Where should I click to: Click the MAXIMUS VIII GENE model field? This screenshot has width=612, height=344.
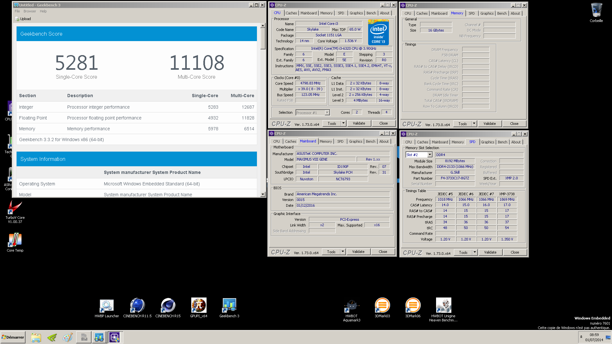[325, 159]
